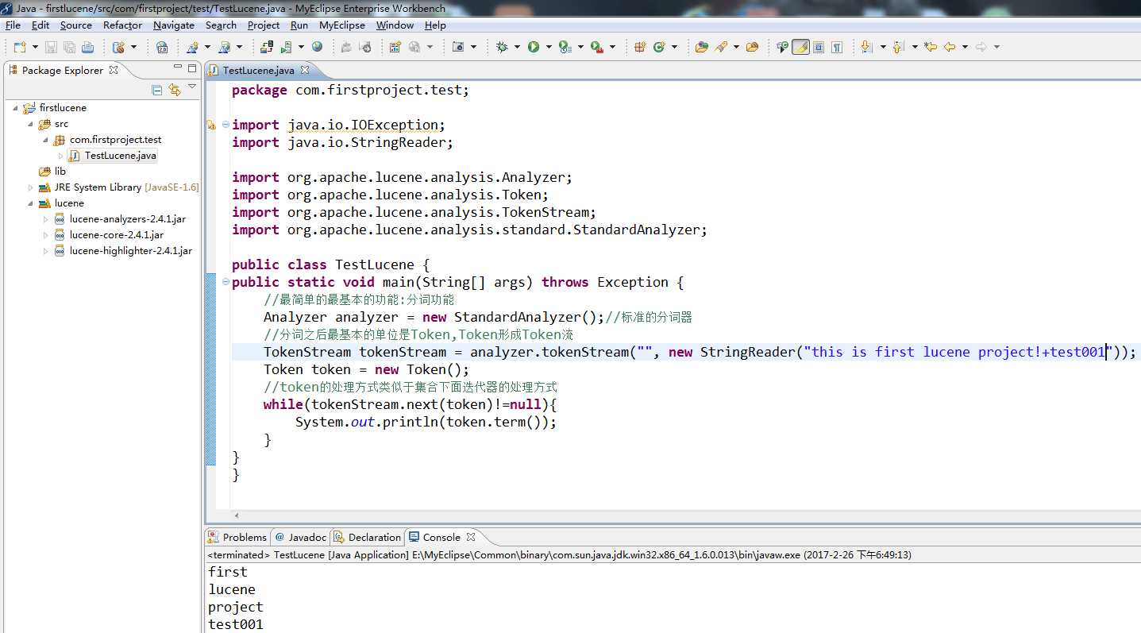The height and width of the screenshot is (633, 1141).
Task: Collapse the lucene library node
Action: [x=31, y=203]
